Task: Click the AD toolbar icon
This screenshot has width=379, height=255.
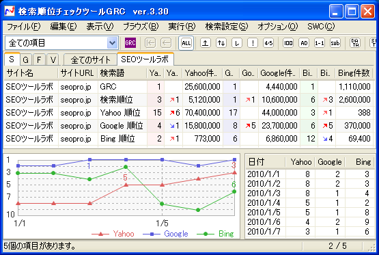Action: 304,43
